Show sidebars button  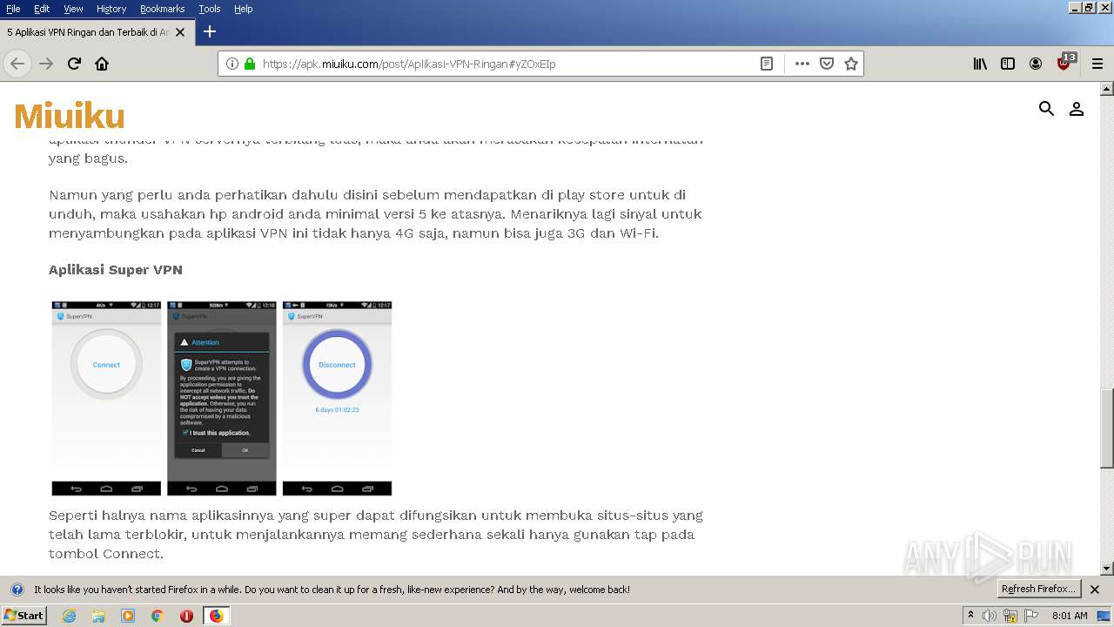pyautogui.click(x=1008, y=64)
